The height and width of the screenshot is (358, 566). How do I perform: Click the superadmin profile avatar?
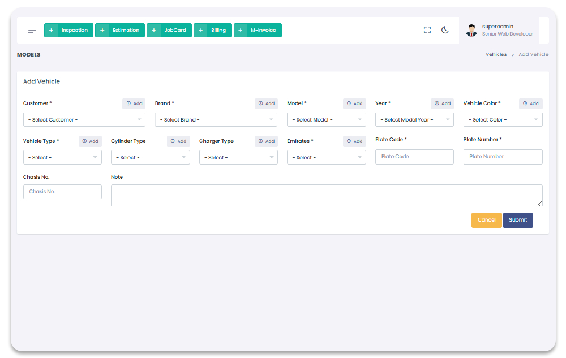coord(471,31)
